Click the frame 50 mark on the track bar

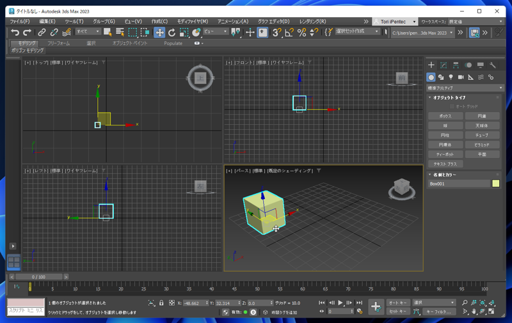point(257,287)
